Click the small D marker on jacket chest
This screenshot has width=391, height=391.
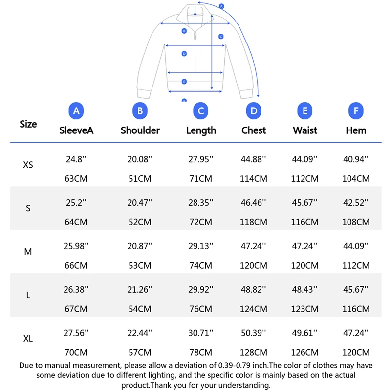tap(184, 54)
